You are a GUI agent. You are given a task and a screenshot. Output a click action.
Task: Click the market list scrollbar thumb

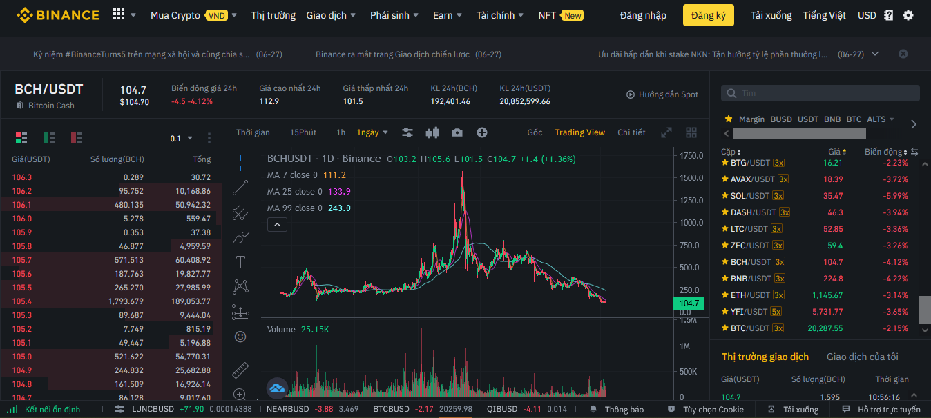[x=925, y=310]
